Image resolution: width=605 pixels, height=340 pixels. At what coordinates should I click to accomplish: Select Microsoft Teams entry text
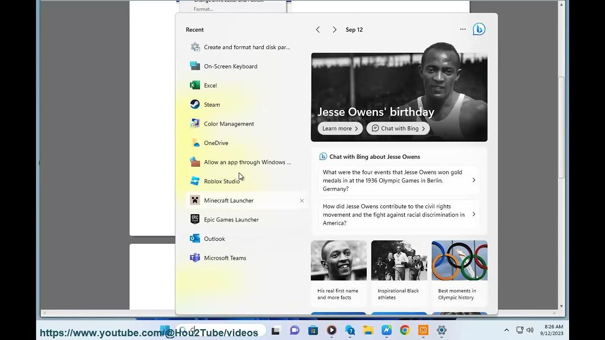click(225, 258)
